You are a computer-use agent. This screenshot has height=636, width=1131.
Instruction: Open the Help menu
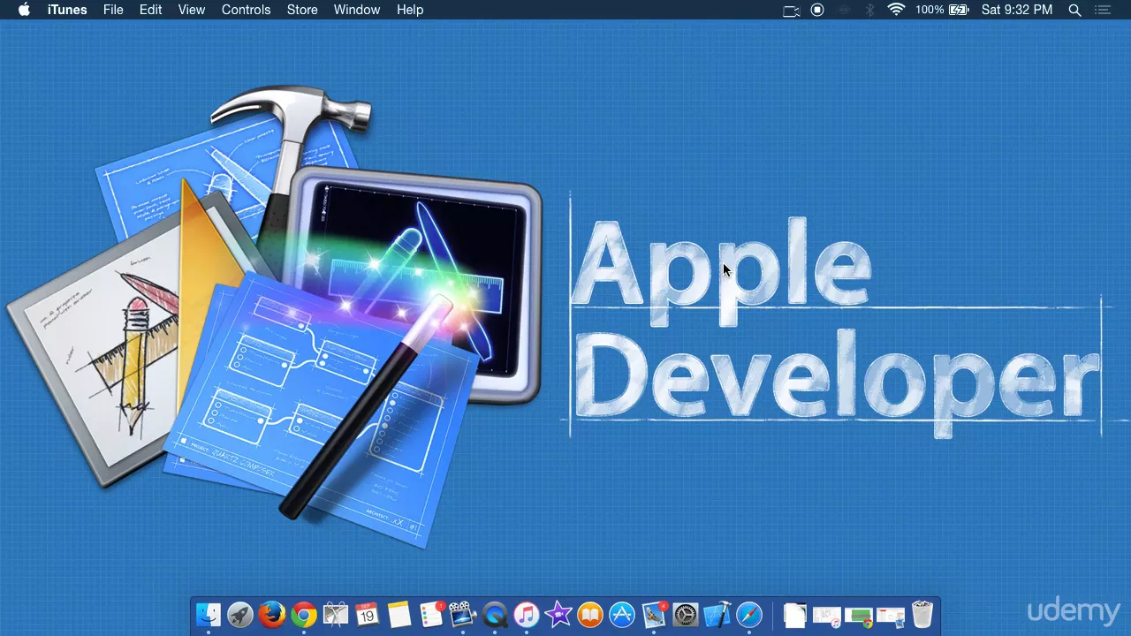click(x=410, y=10)
